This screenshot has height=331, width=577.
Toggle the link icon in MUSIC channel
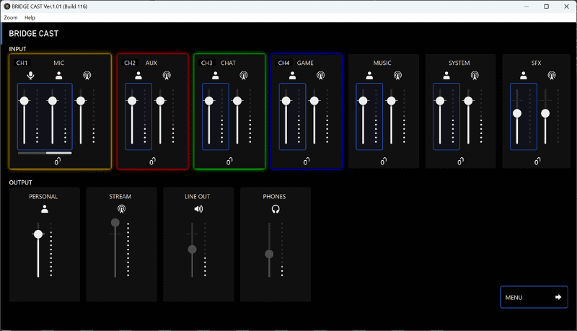384,161
